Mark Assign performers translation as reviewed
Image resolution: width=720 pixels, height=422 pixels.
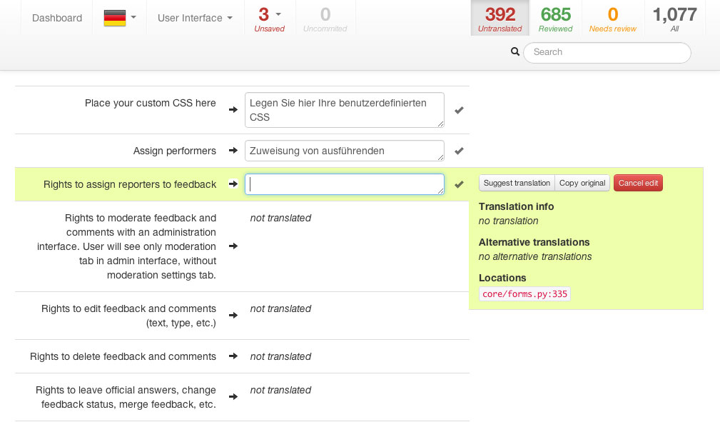(459, 151)
